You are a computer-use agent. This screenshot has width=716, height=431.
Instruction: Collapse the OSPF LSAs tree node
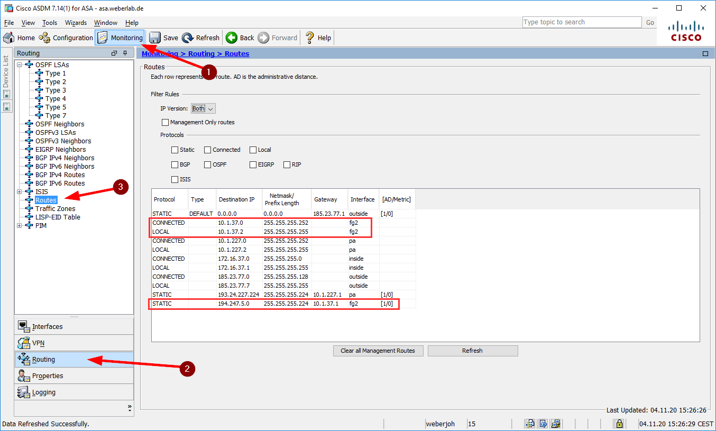(x=20, y=65)
